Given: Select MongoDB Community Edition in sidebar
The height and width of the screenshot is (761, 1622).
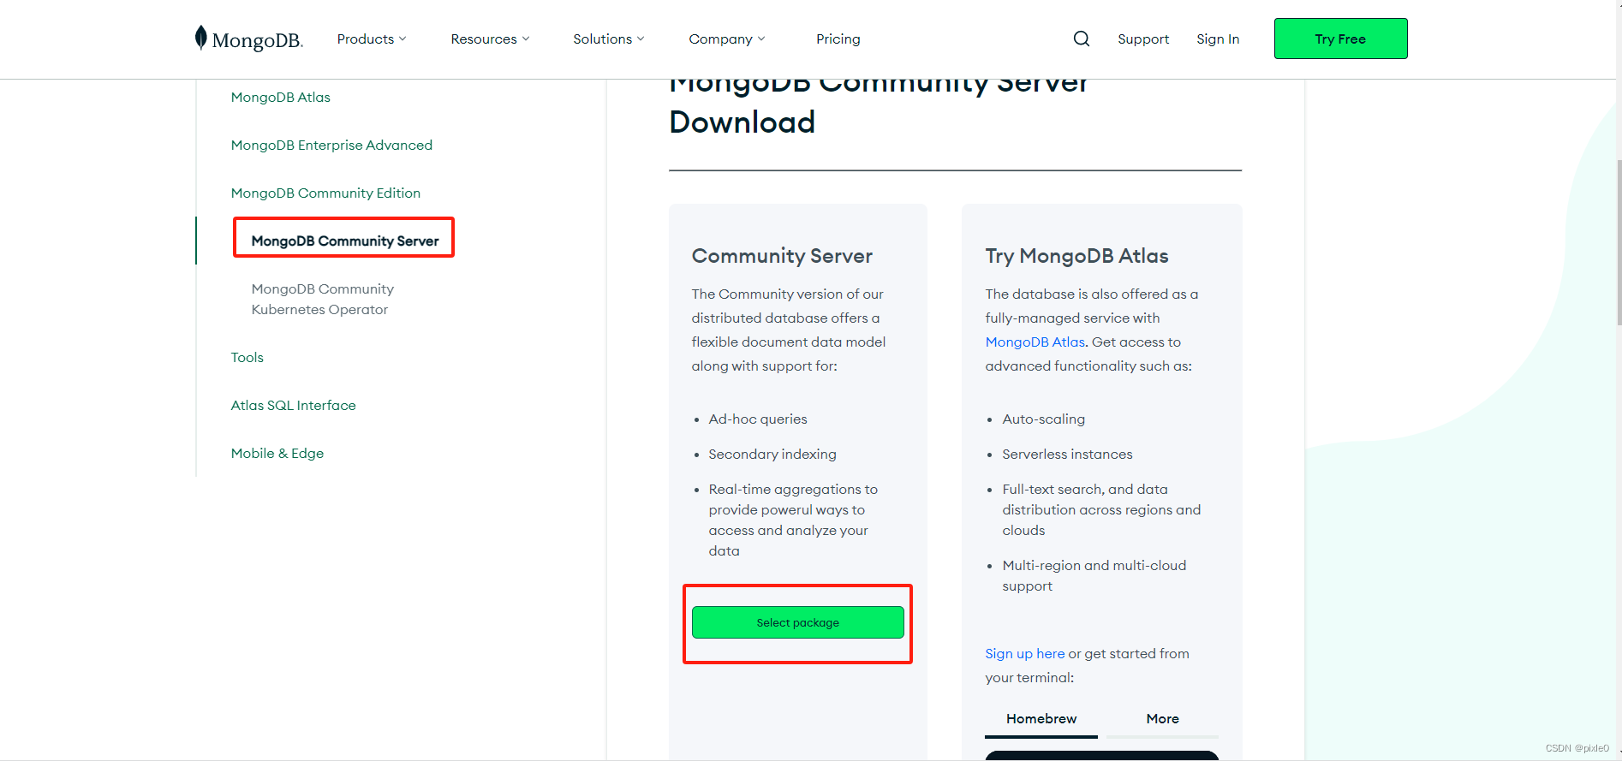Looking at the screenshot, I should click(x=325, y=193).
